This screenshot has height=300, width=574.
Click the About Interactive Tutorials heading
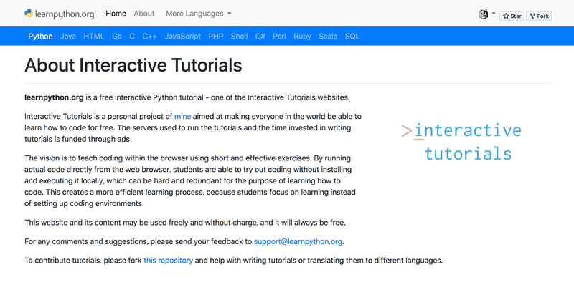tap(133, 65)
